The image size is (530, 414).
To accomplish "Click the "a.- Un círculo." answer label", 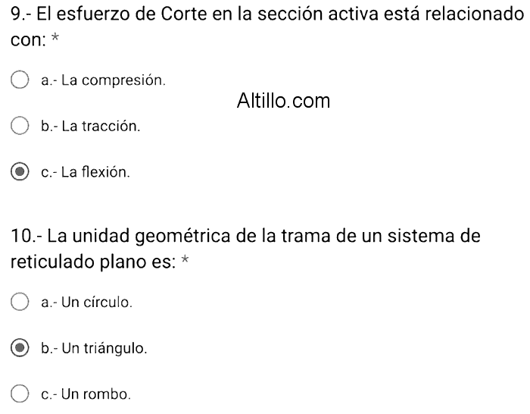I will pos(86,303).
